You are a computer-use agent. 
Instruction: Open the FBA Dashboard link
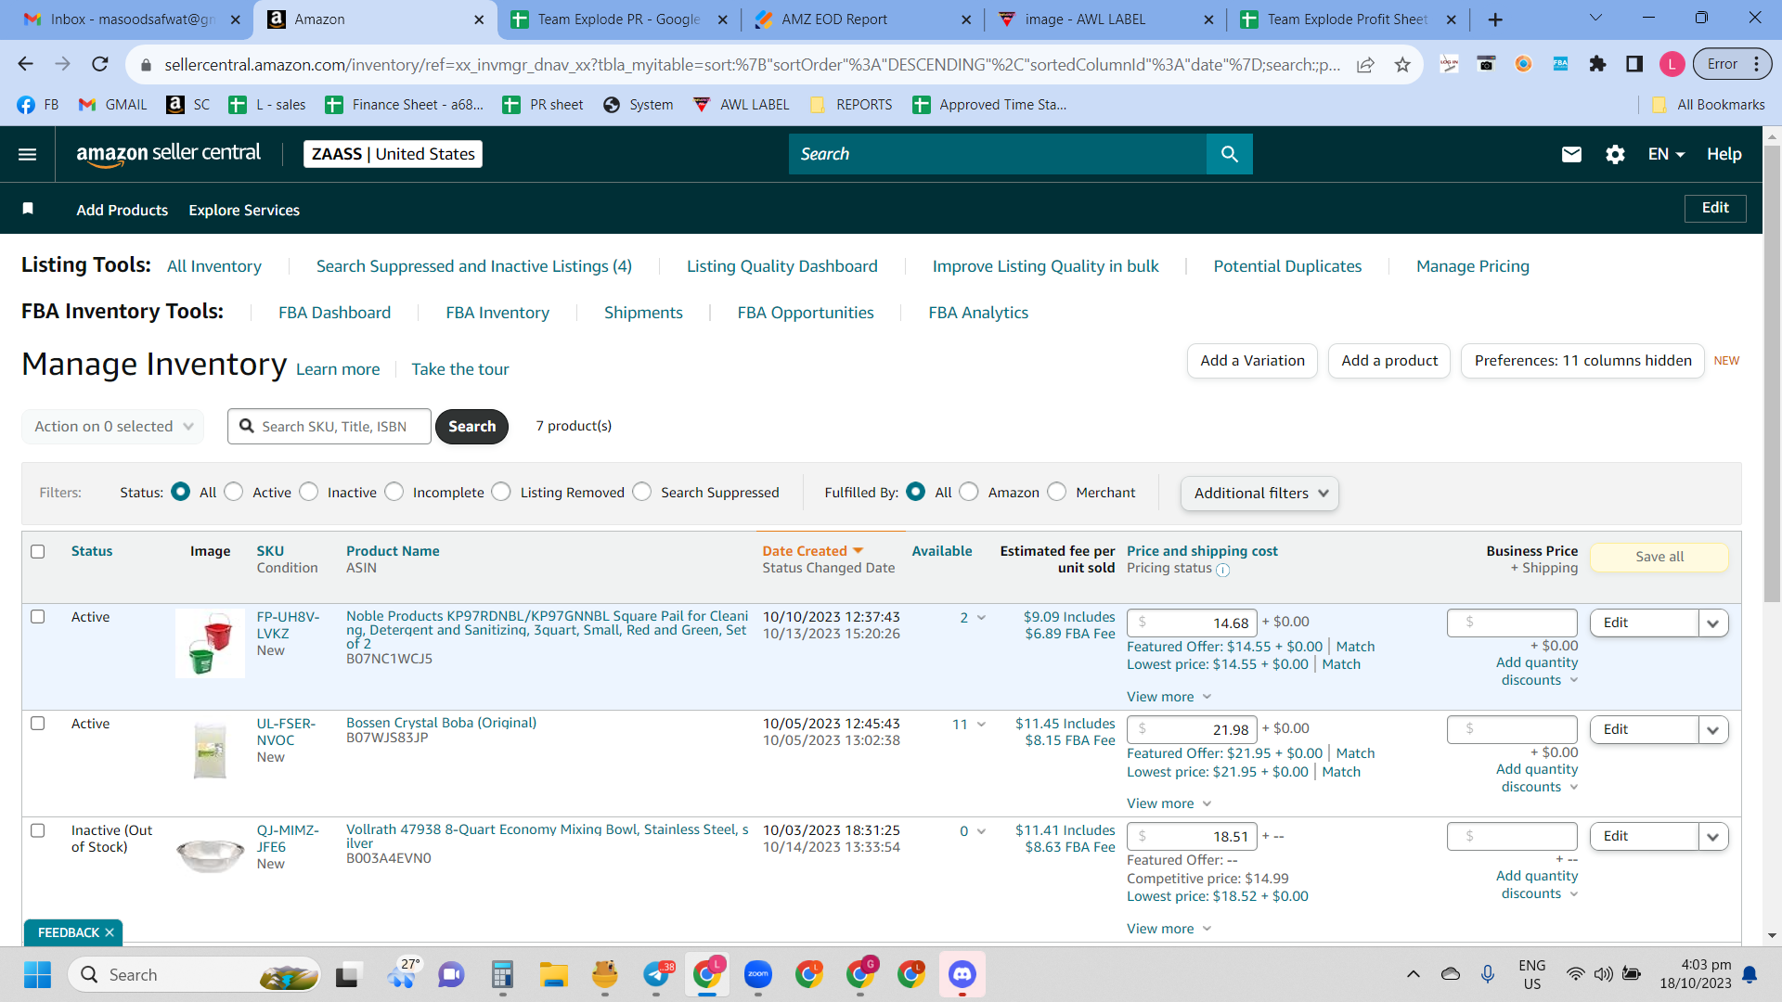click(x=335, y=313)
